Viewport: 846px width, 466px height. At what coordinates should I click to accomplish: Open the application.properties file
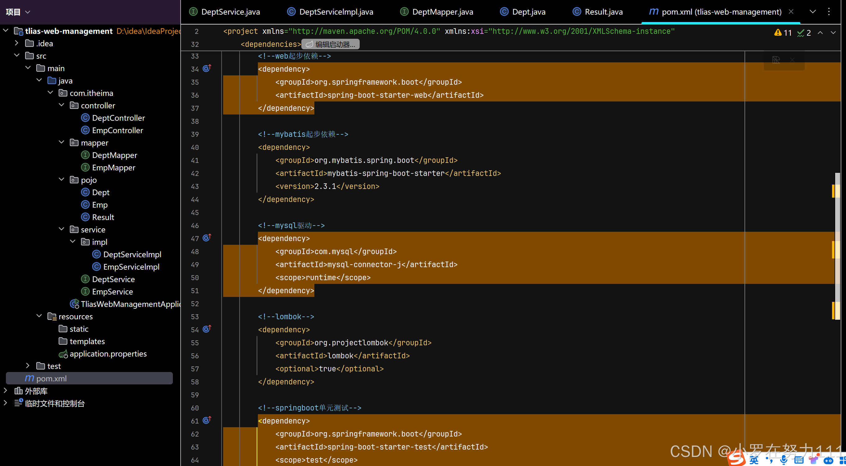108,354
